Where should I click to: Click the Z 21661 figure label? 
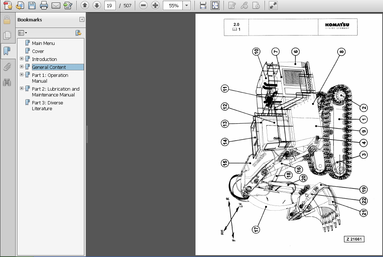[354, 239]
